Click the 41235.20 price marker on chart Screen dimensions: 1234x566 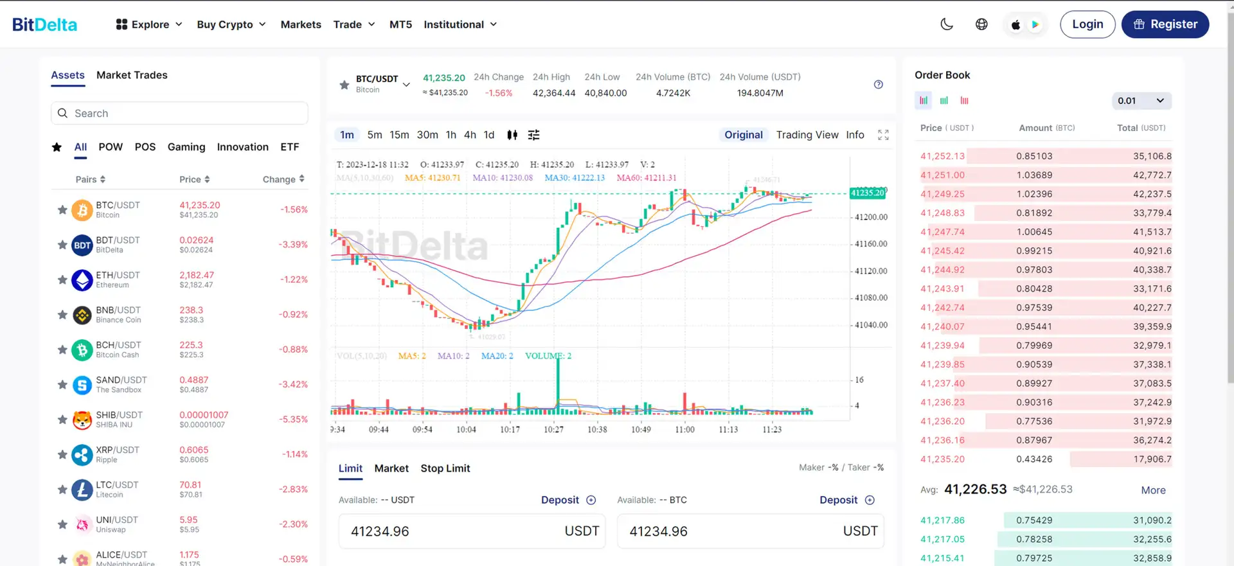coord(867,193)
